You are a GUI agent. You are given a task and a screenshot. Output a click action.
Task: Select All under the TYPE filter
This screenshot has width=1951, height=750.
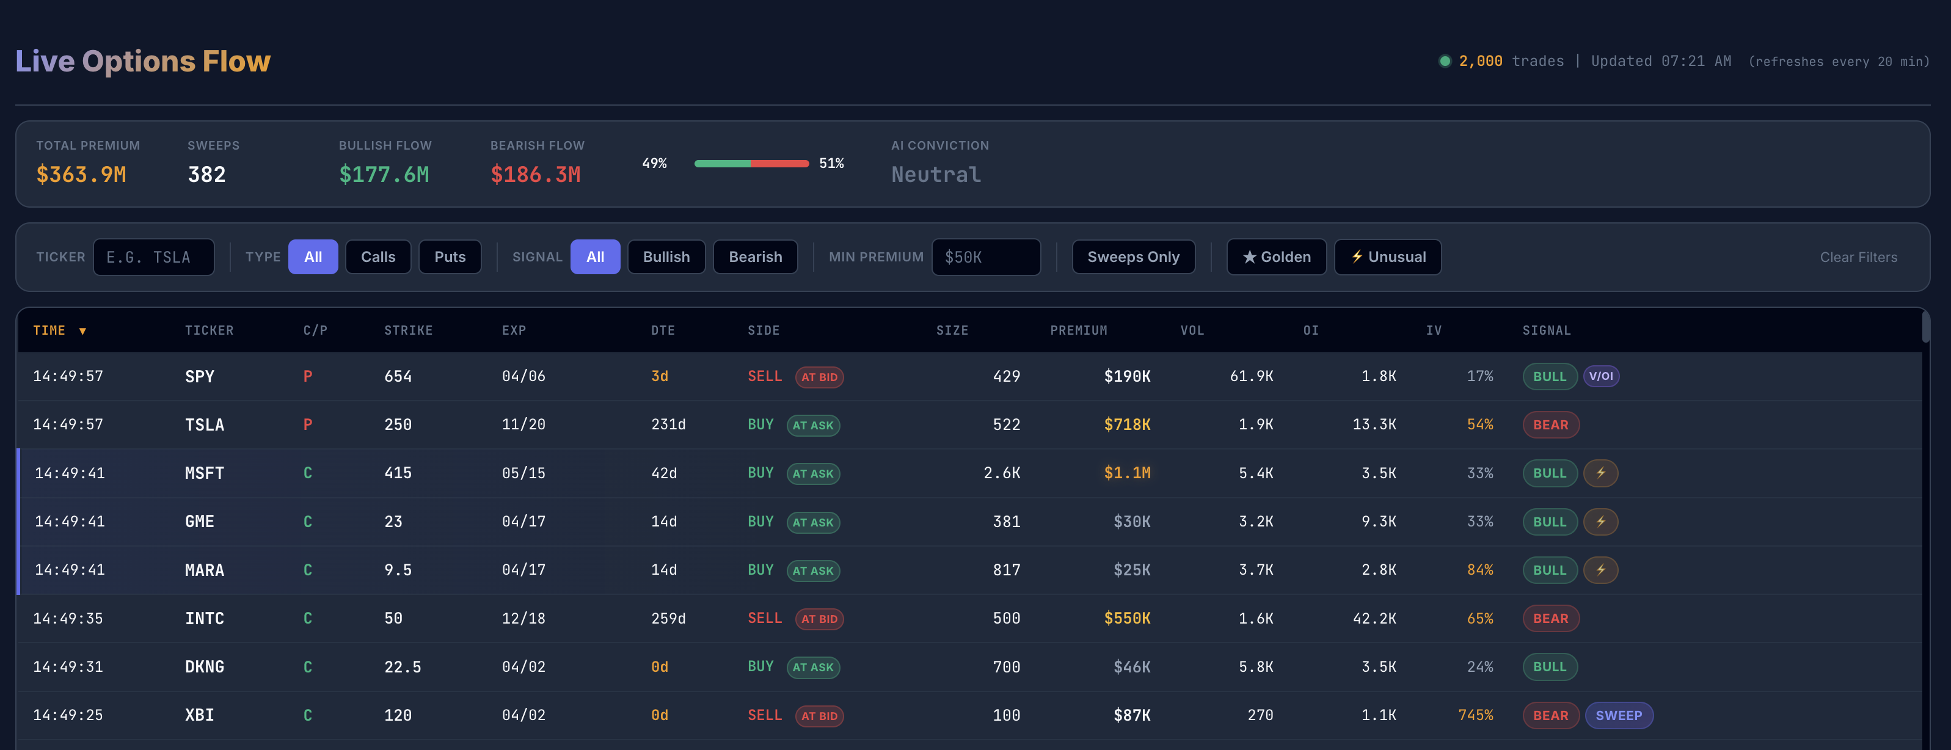313,257
